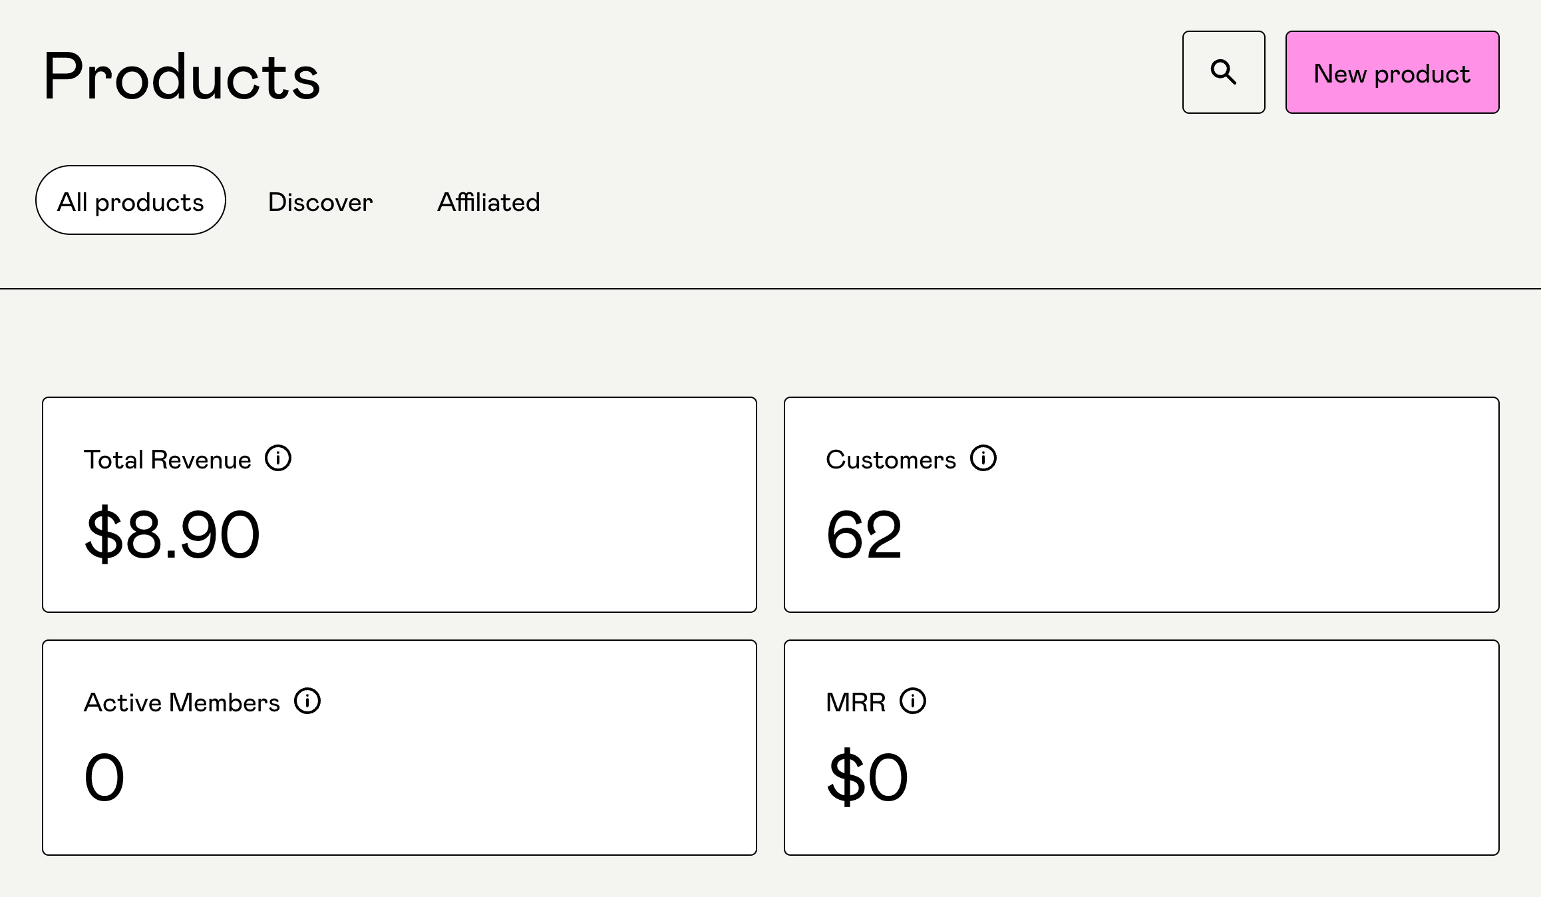
Task: Click the Active Members card
Action: [x=399, y=747]
